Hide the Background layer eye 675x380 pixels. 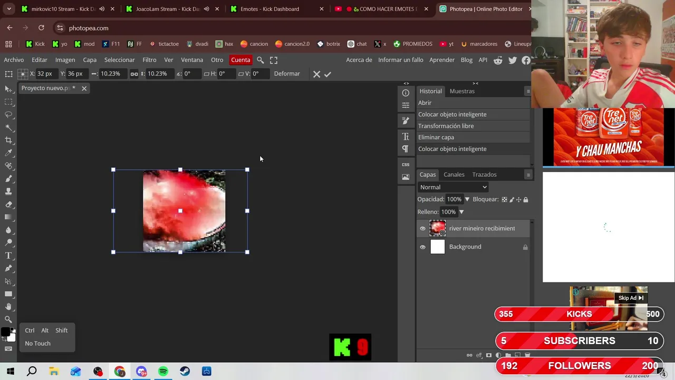click(422, 247)
